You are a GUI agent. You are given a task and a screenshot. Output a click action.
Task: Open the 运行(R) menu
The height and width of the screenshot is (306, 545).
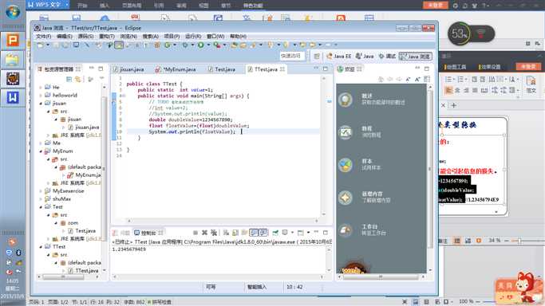193,36
